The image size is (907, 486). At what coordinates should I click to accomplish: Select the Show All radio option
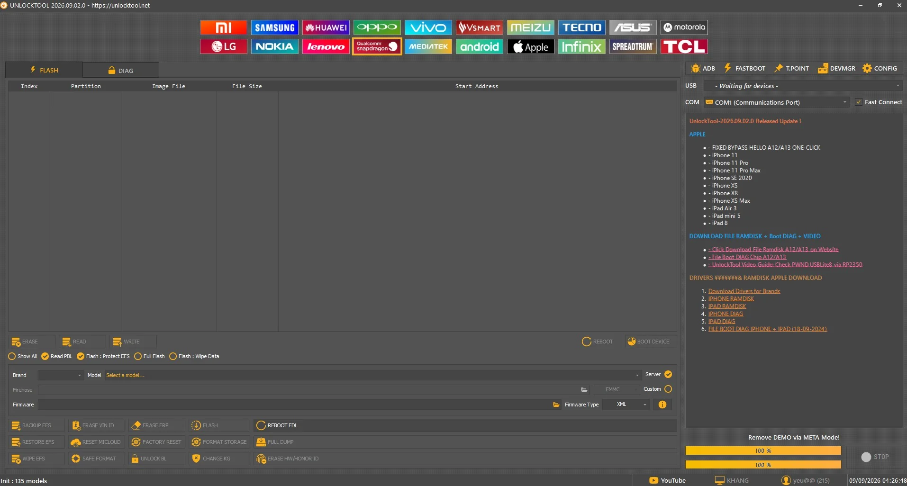click(22, 356)
